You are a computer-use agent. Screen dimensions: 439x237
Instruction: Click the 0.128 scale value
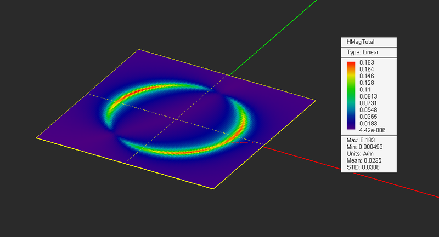[x=367, y=83]
